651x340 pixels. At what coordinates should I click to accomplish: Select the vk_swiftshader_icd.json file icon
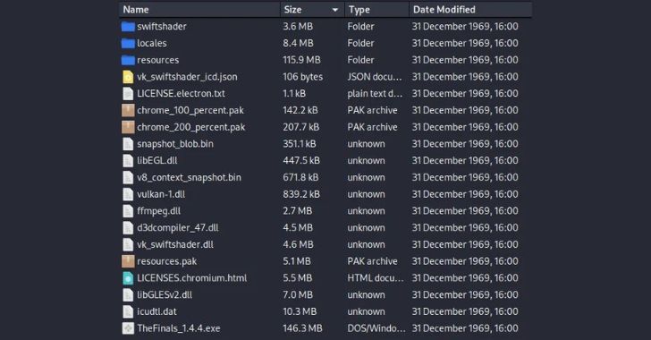pyautogui.click(x=128, y=77)
